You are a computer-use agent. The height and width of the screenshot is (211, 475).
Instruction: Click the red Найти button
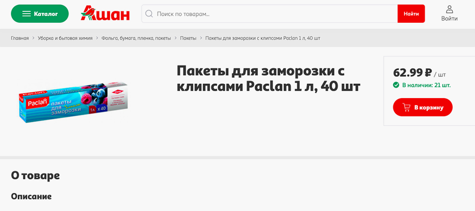411,14
